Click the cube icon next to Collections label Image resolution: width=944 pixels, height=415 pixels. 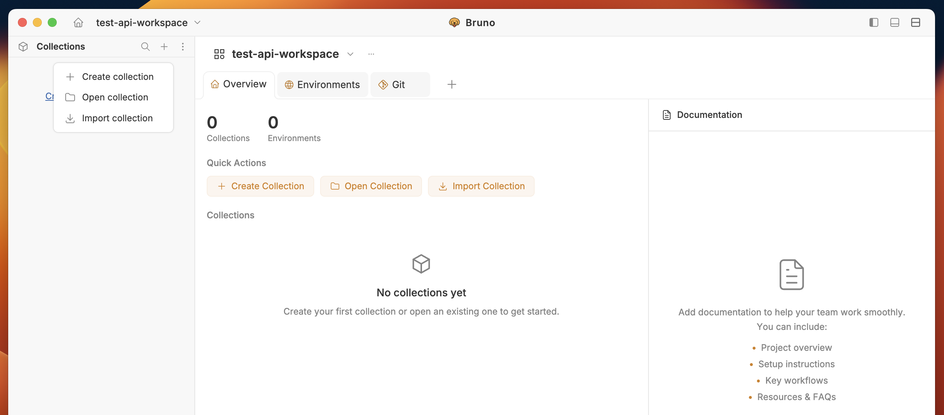tap(23, 46)
